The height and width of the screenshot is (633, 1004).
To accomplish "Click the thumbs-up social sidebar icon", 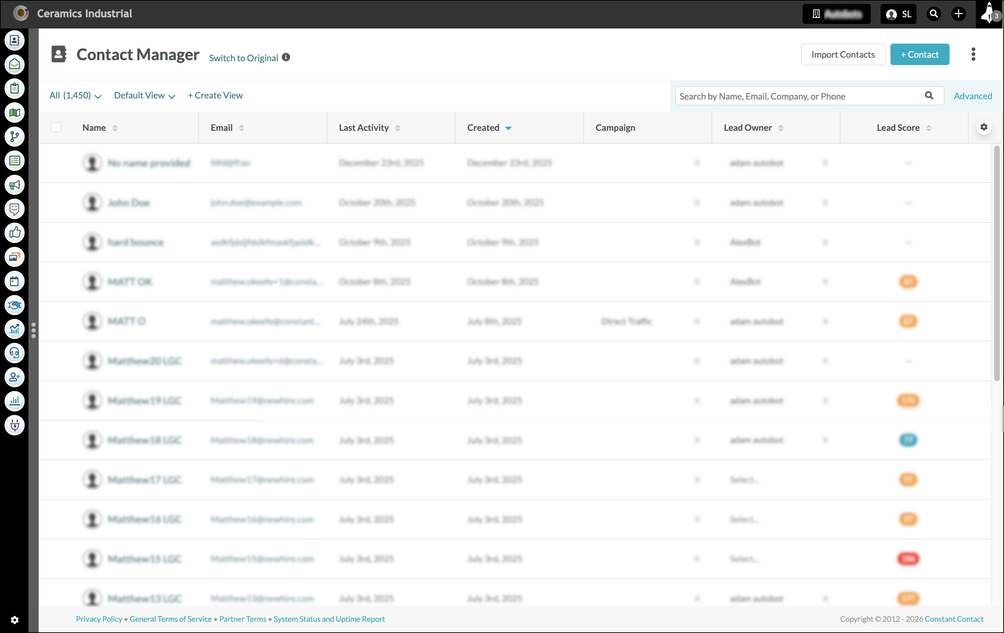I will pos(15,233).
